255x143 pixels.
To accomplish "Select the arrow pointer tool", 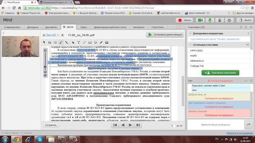I will pos(73,43).
